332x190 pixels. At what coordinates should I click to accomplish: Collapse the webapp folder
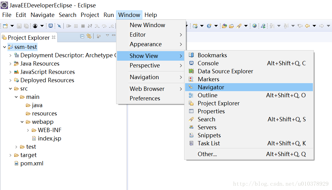[22, 122]
